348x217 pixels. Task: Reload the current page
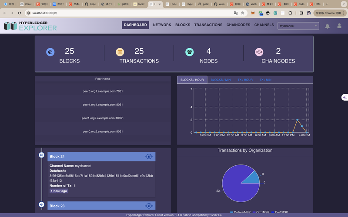pyautogui.click(x=20, y=13)
